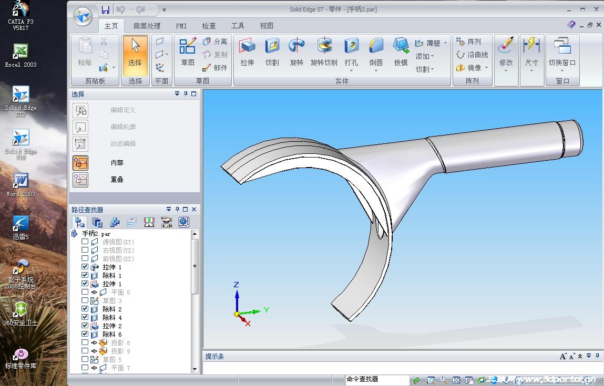Check the 右视图(YZ) plane checkbox
Screen dimensions: 604x386
click(x=85, y=250)
